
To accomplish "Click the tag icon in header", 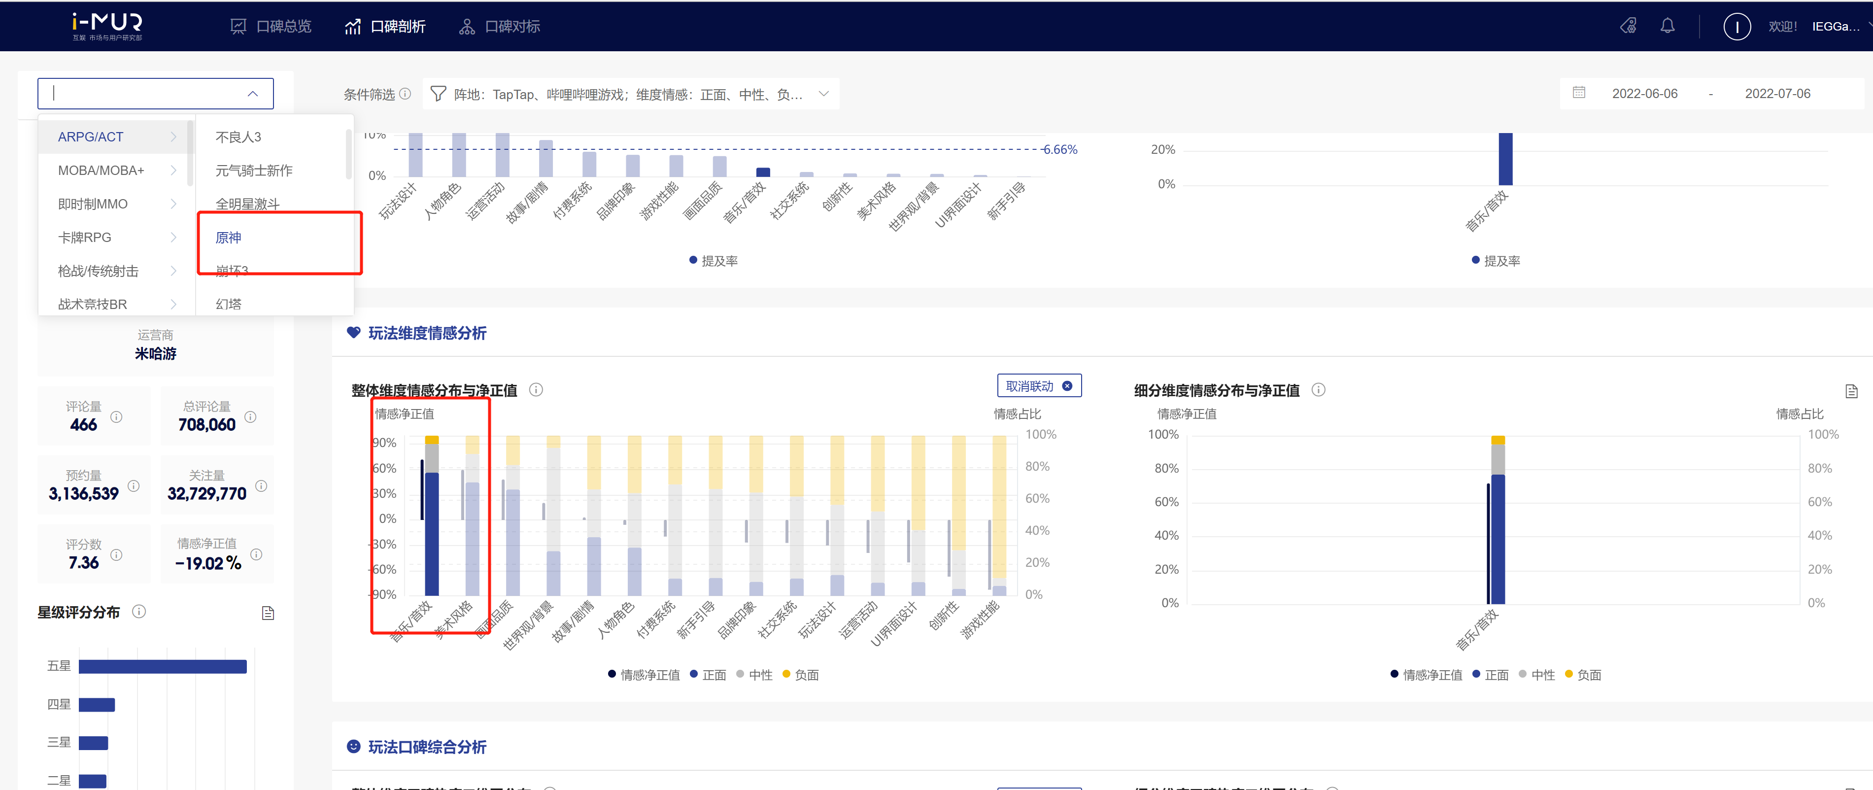I will click(1628, 26).
